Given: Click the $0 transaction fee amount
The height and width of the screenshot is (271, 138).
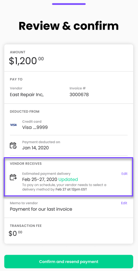Looking at the screenshot, I should (x=15, y=234).
